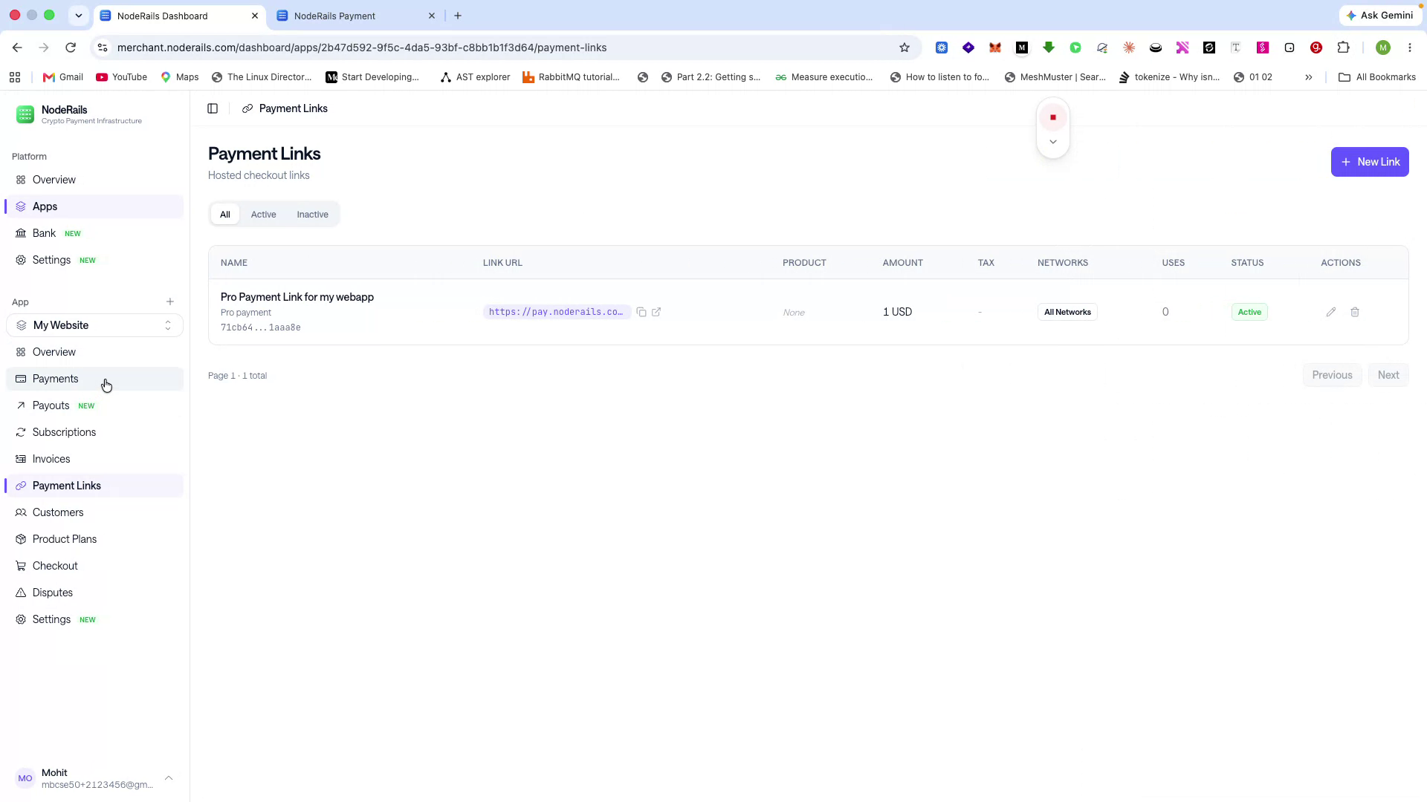Click the All Networks badge

[1067, 312]
